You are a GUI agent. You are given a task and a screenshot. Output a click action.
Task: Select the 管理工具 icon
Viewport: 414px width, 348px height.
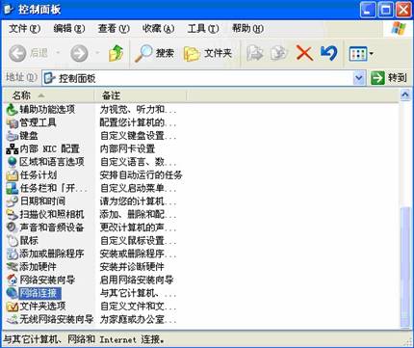point(13,122)
